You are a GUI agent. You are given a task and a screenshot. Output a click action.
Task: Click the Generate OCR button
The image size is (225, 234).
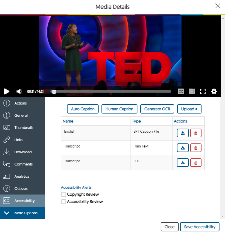coord(157,109)
